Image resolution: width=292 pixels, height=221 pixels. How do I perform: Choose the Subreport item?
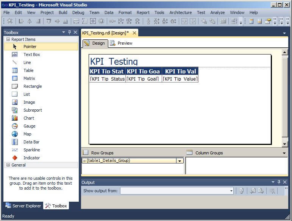click(41, 110)
